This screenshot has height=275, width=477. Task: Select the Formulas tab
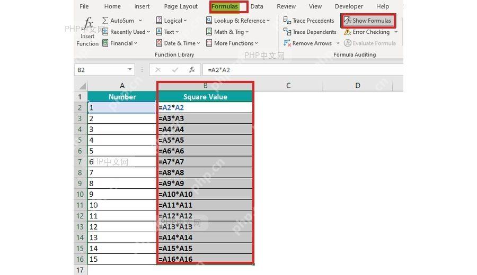pyautogui.click(x=225, y=6)
